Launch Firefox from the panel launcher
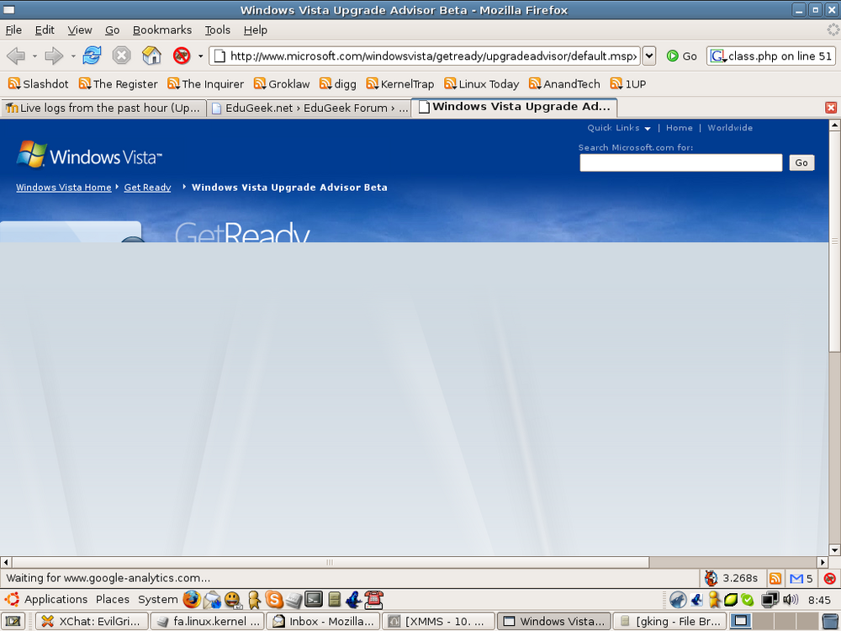 click(x=192, y=599)
